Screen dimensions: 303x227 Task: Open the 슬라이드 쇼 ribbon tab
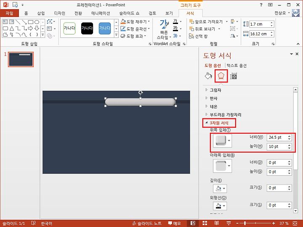(x=129, y=13)
